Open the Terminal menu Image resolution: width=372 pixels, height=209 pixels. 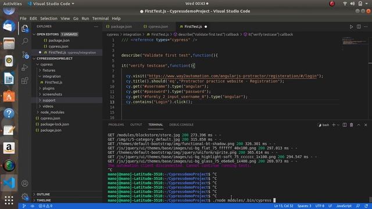pos(101,19)
